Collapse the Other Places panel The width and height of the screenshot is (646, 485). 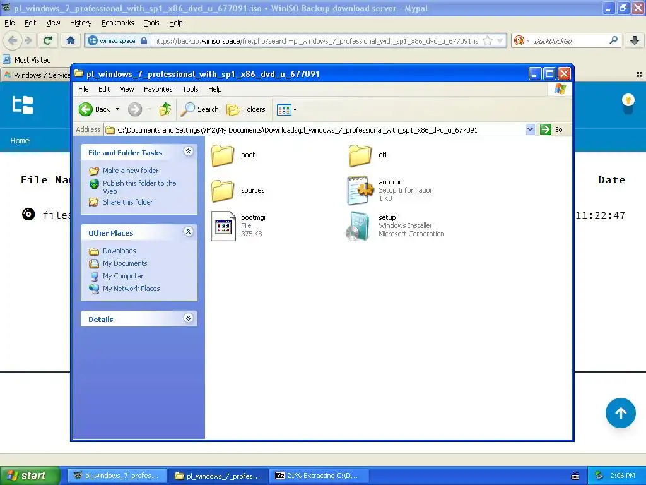tap(188, 232)
